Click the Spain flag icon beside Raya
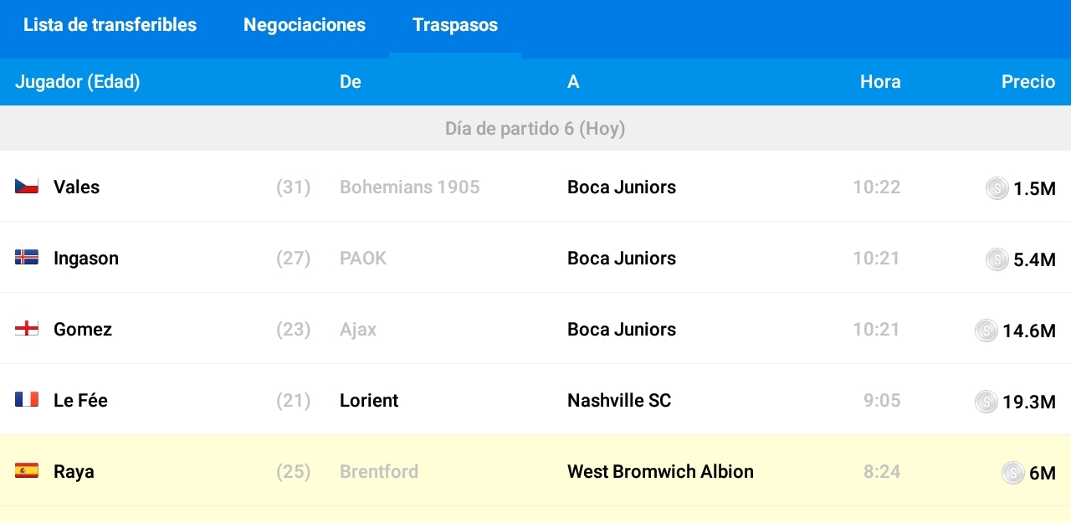The image size is (1071, 523). point(27,471)
